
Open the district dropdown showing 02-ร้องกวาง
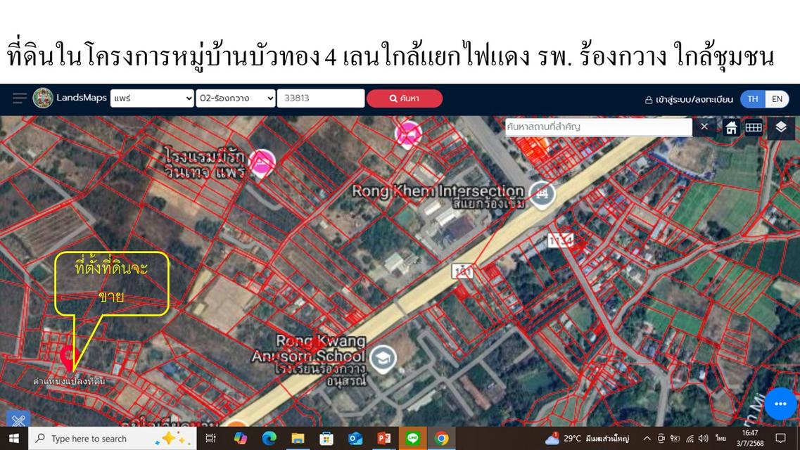(235, 98)
